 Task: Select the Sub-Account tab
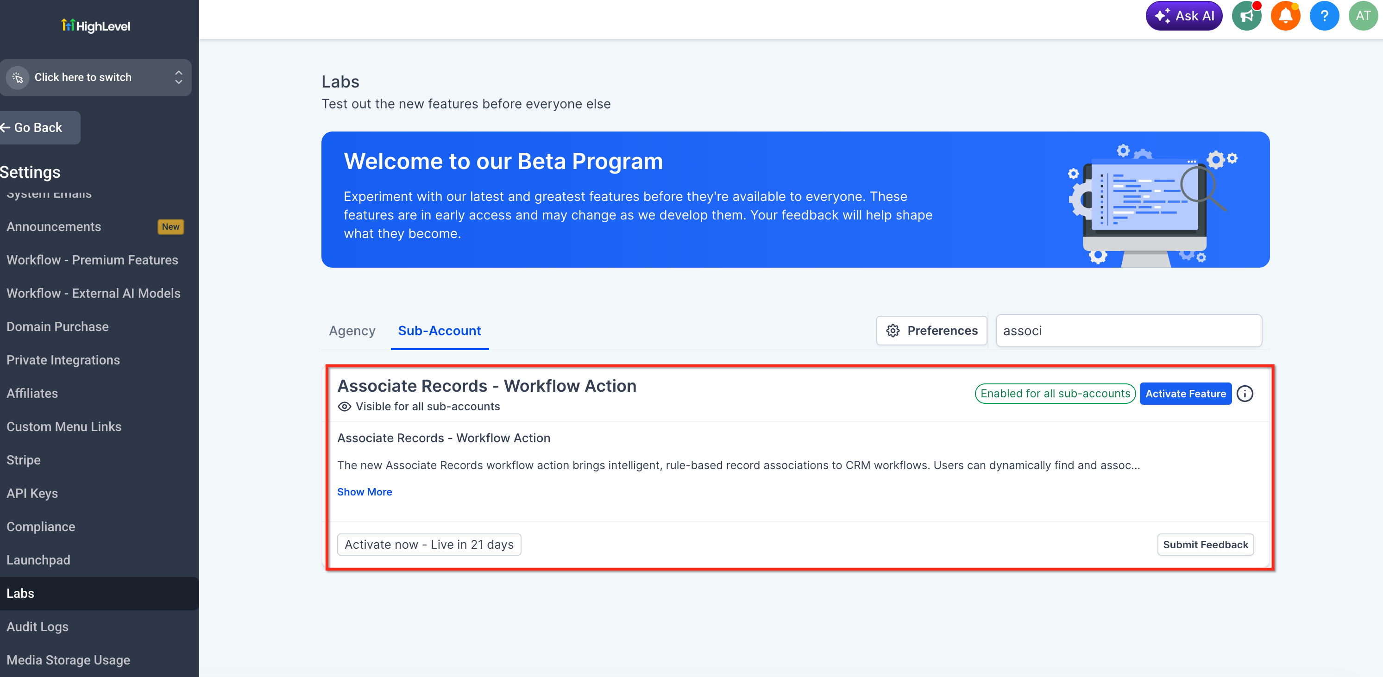click(x=440, y=331)
